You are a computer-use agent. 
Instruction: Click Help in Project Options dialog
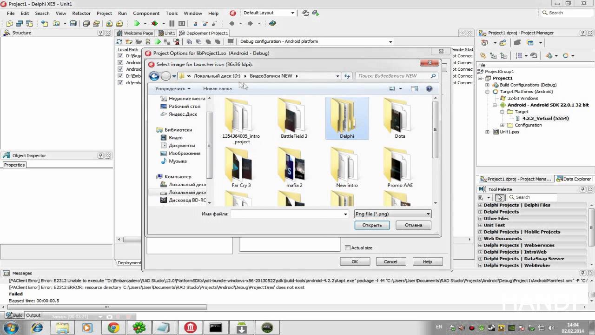[x=427, y=261]
